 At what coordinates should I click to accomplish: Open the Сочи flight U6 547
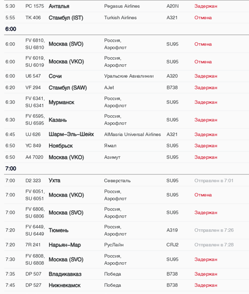click(126, 76)
